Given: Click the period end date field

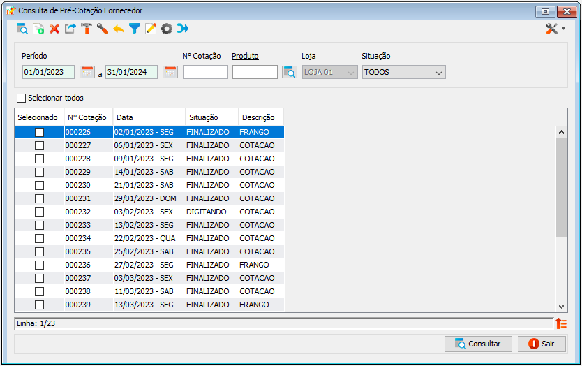Looking at the screenshot, I should (131, 72).
